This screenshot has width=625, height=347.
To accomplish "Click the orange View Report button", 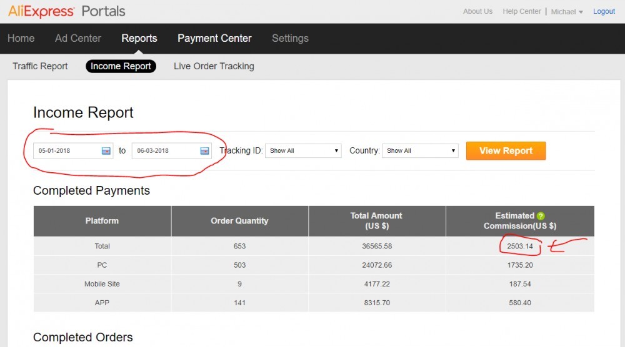I will coord(506,151).
